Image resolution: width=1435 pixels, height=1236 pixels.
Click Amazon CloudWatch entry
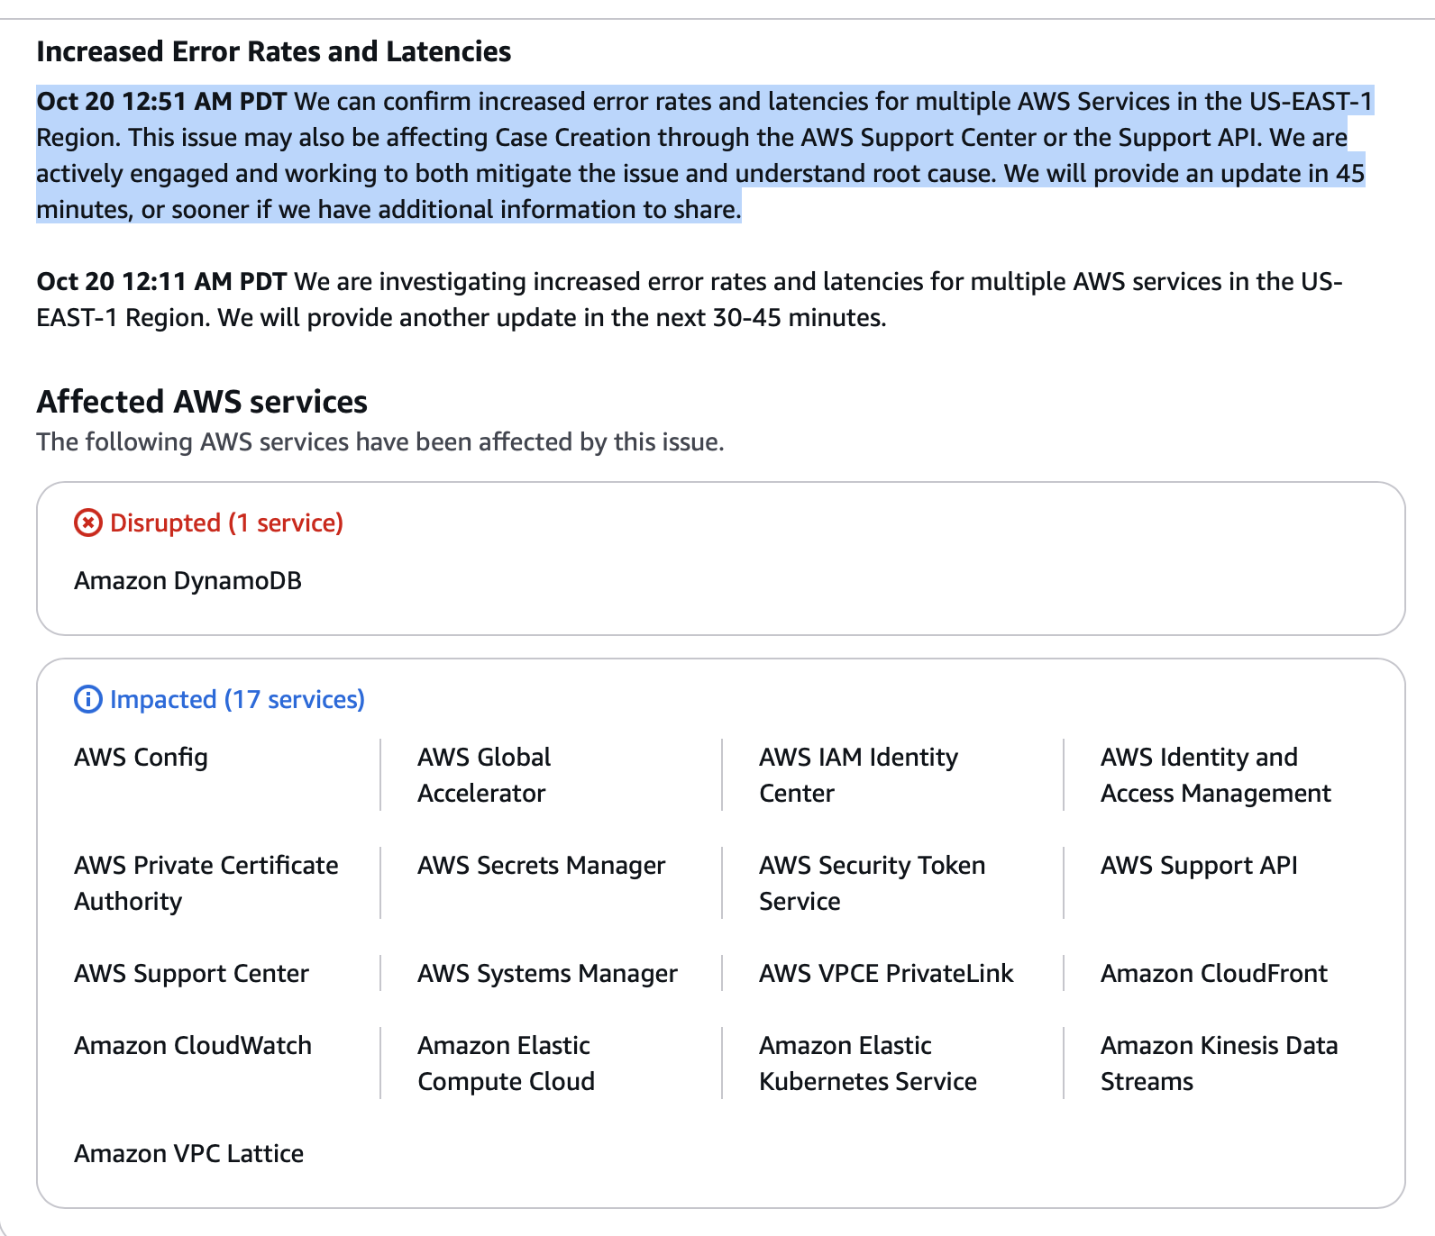[x=193, y=1046]
